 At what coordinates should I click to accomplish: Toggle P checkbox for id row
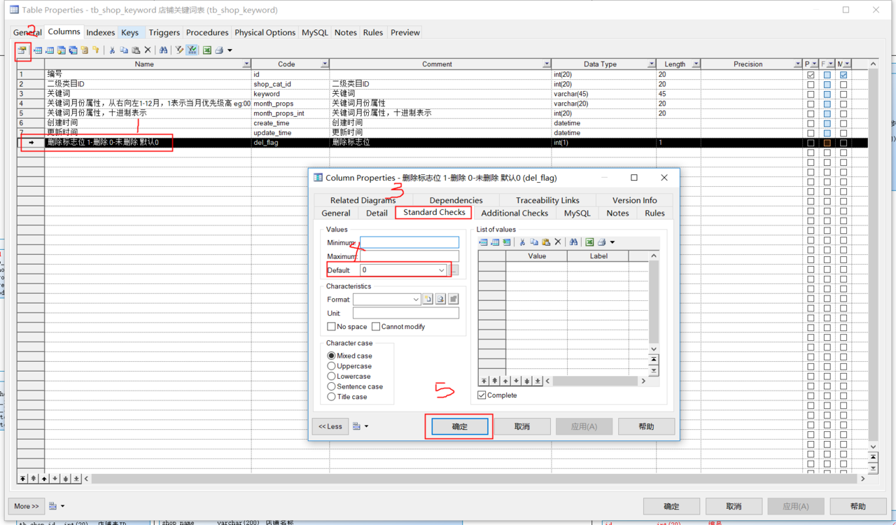click(811, 74)
